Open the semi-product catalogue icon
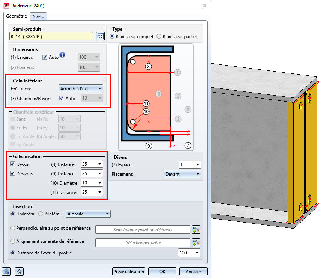This screenshot has width=319, height=278. point(100,36)
